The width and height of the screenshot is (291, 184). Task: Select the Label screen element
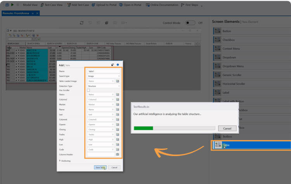point(252,92)
